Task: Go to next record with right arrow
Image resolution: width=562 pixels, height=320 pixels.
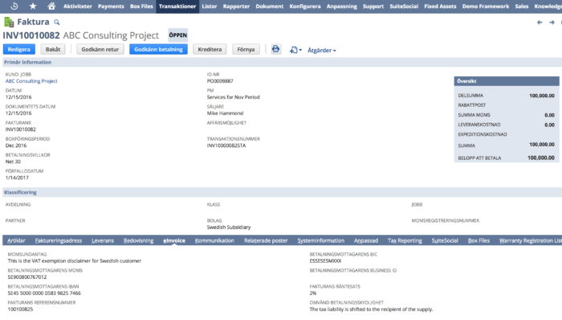Action: click(x=552, y=23)
